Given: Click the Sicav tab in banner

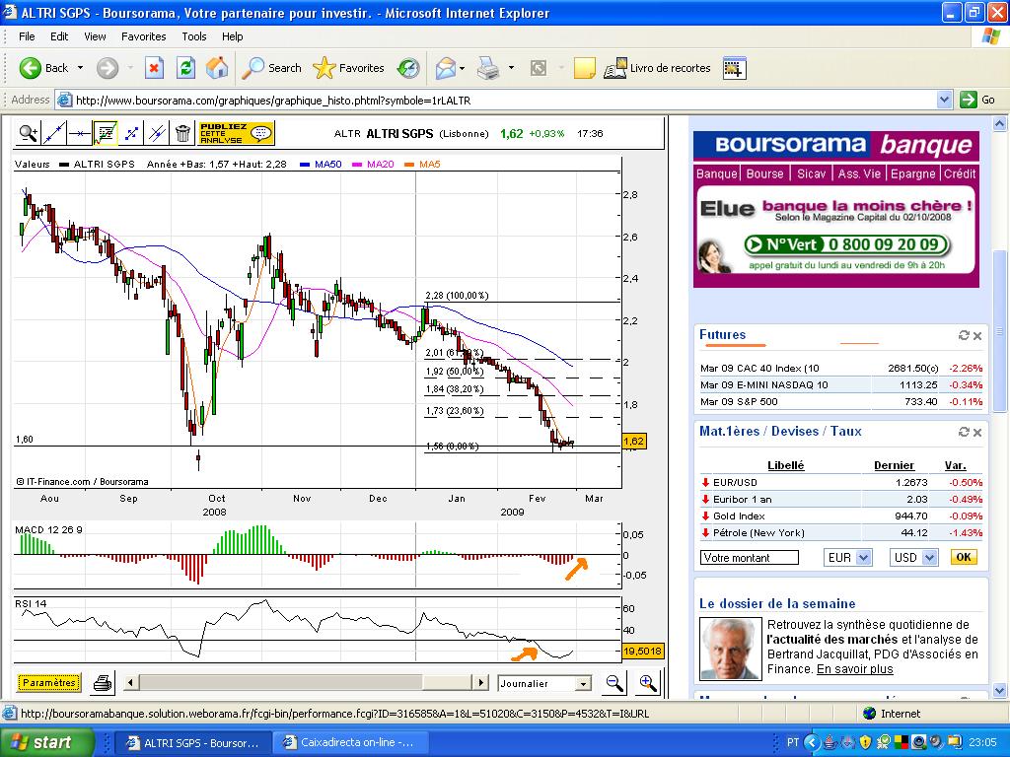Looking at the screenshot, I should pyautogui.click(x=812, y=173).
